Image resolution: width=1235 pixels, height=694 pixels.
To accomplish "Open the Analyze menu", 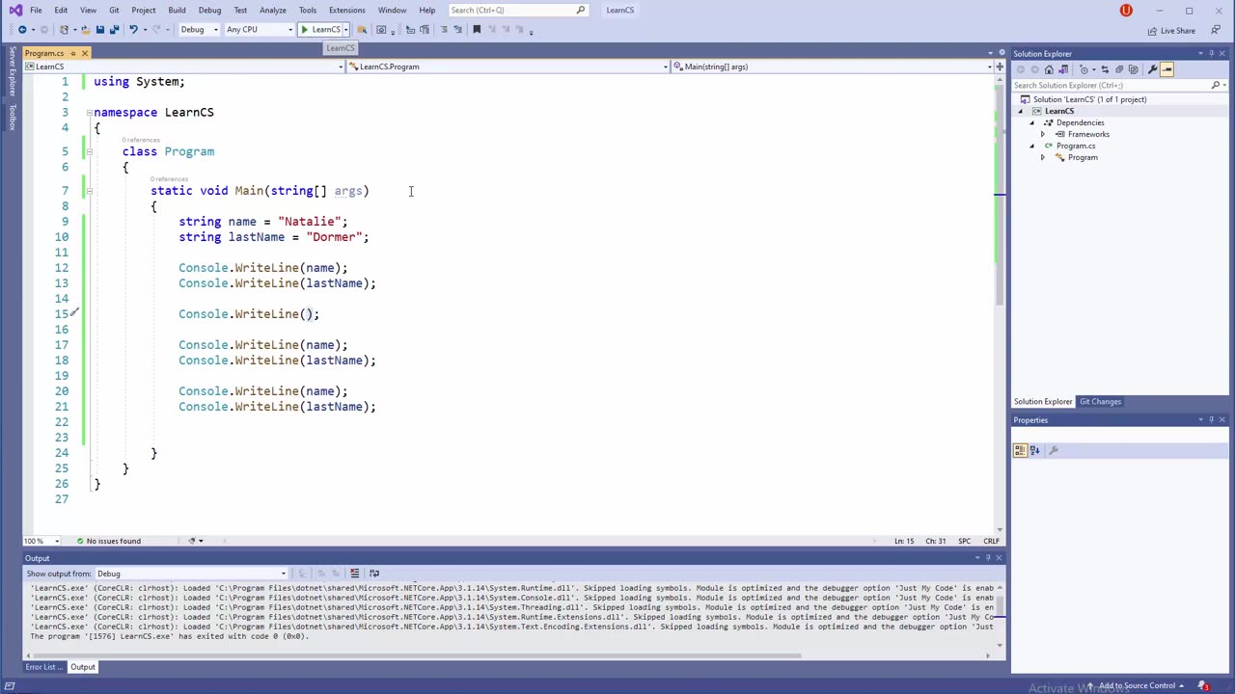I will 273,11.
